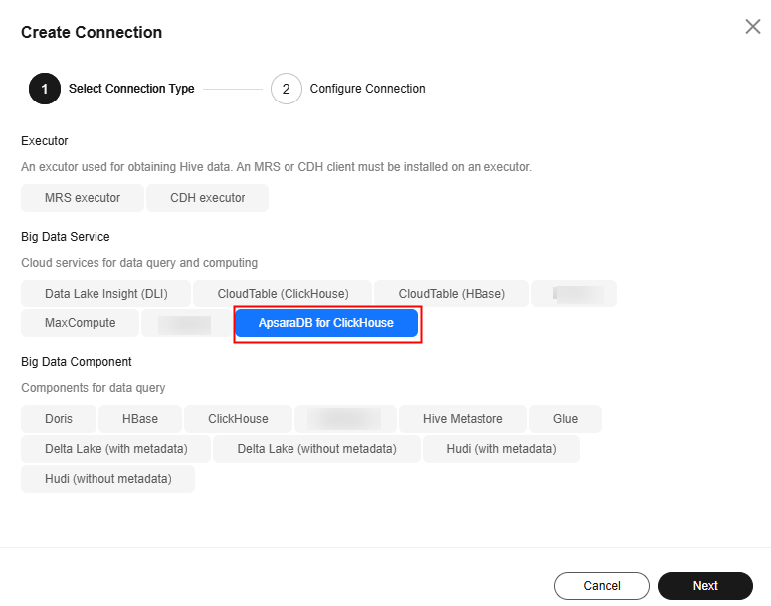
Task: Pick CloudTable (HBase) connection type
Action: pos(452,294)
